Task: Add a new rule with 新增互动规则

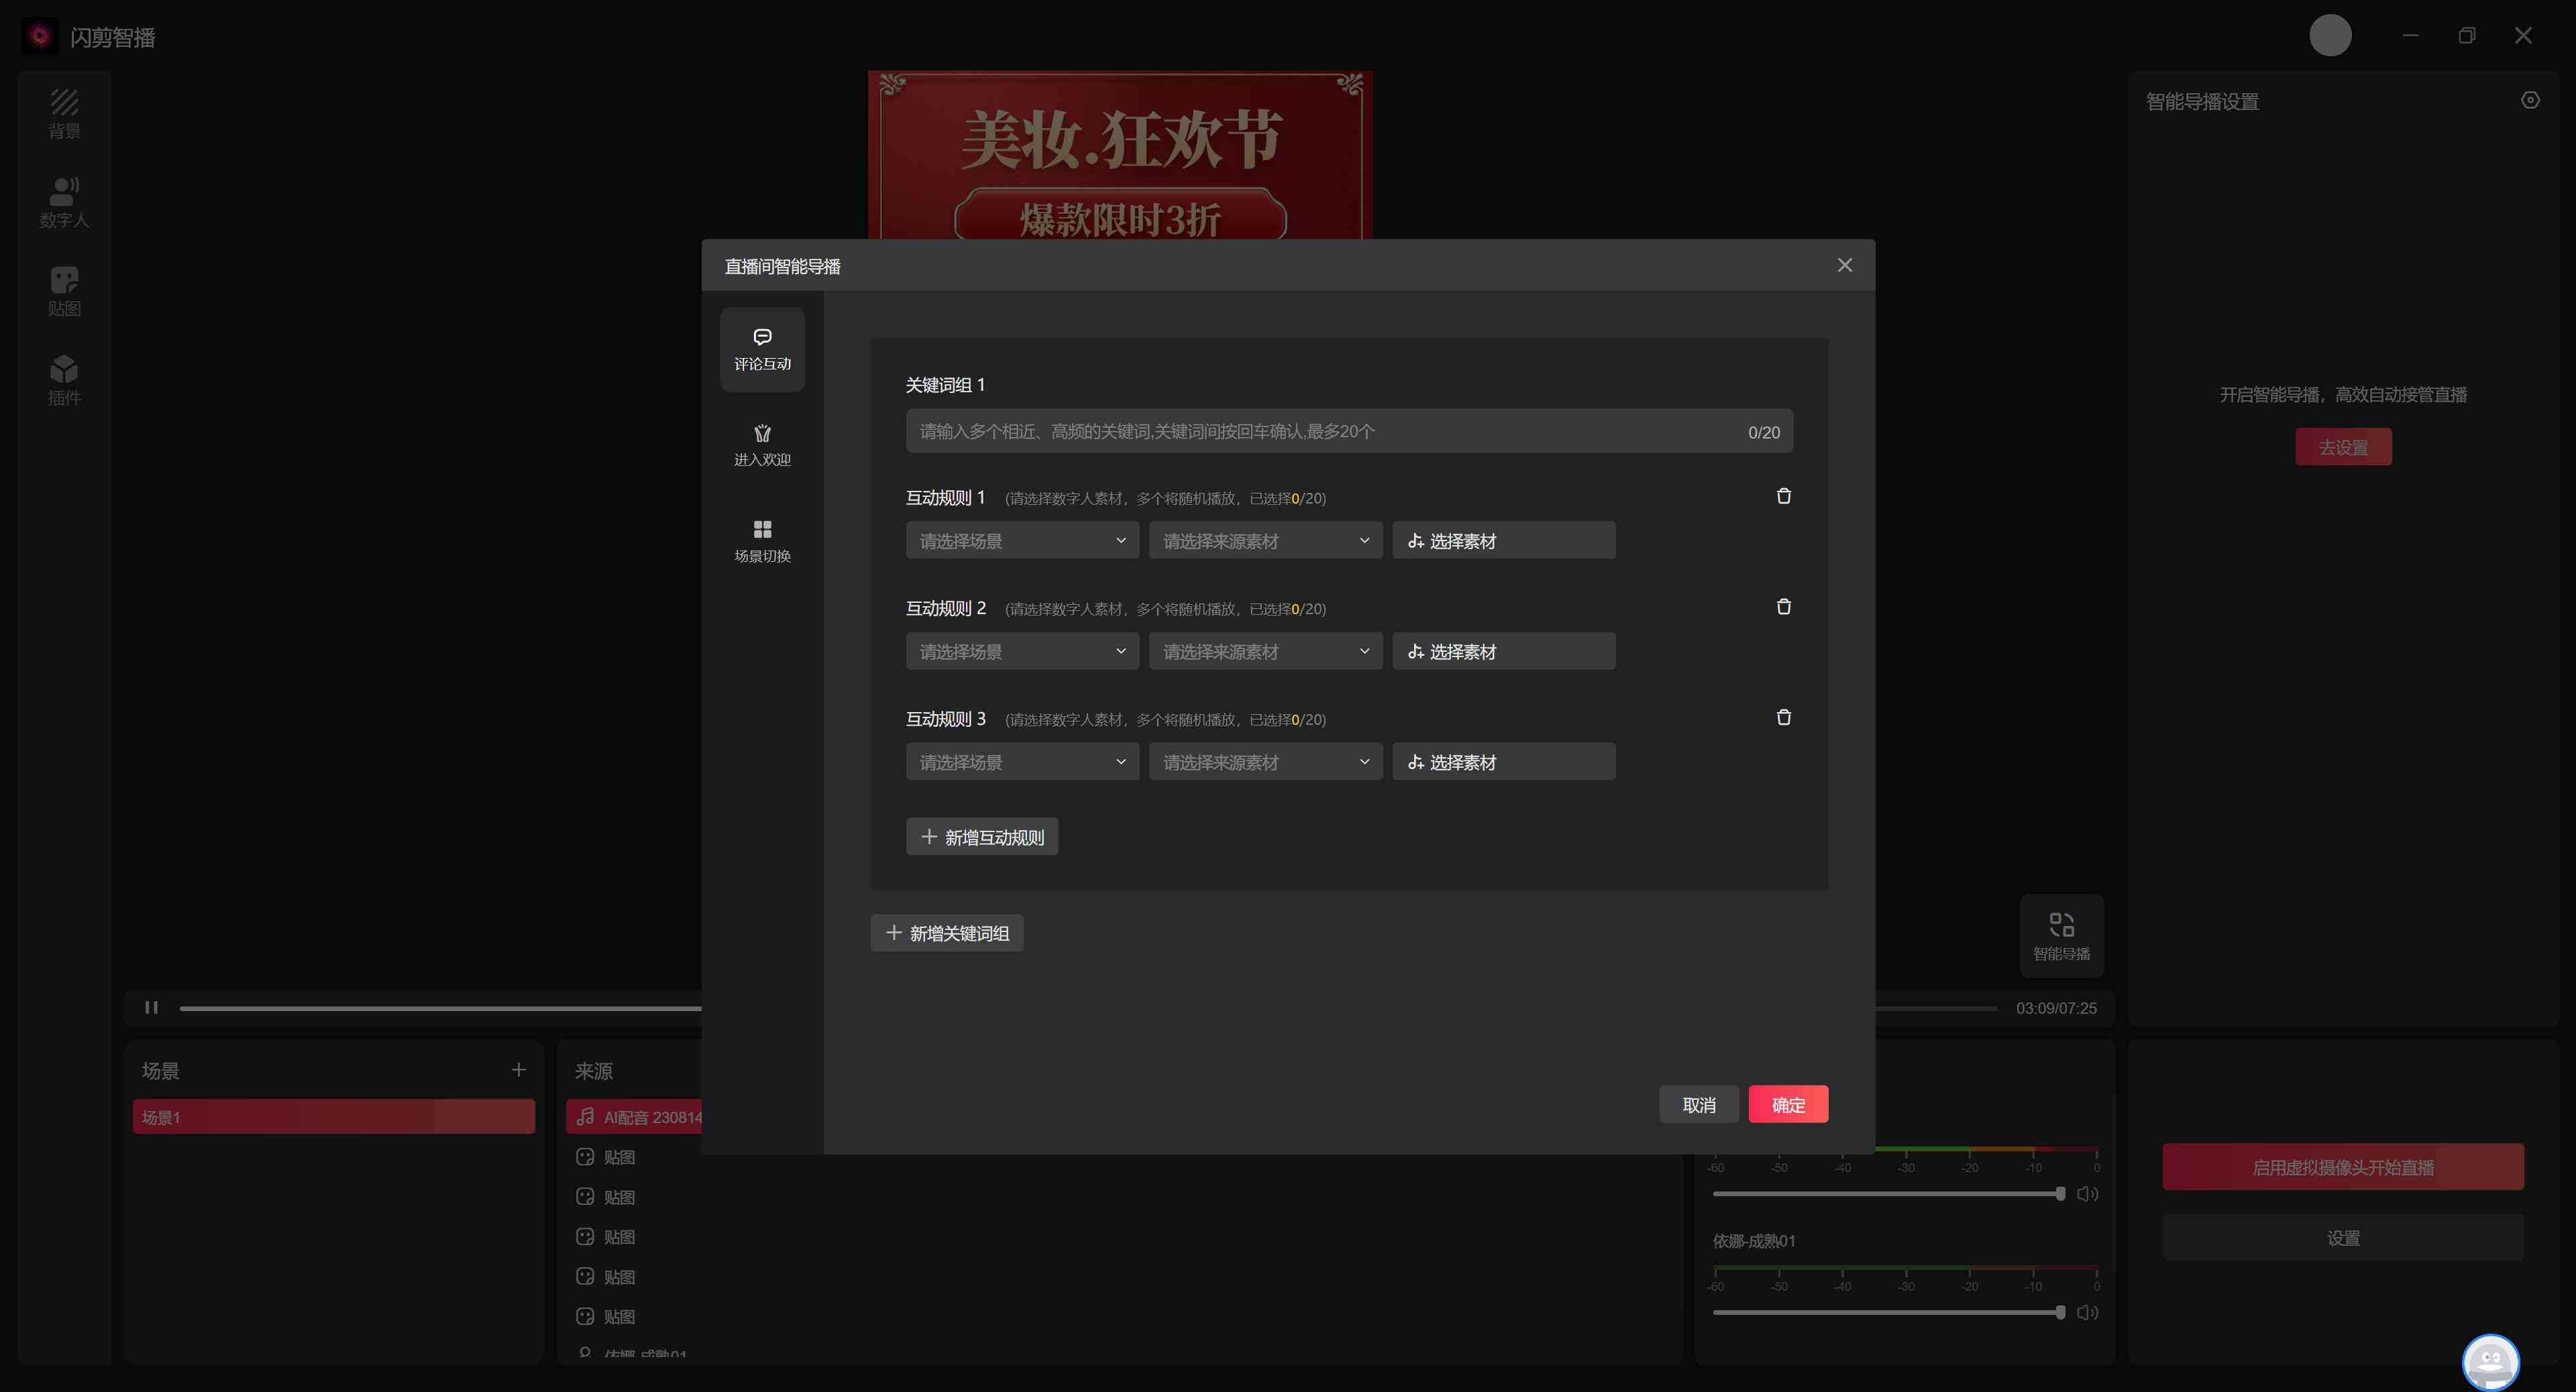Action: click(981, 837)
